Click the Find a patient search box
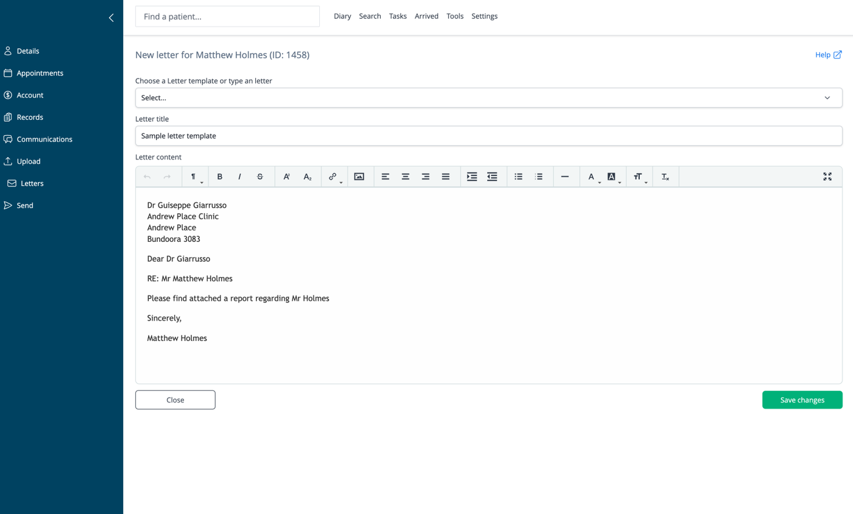The image size is (853, 514). pos(227,16)
